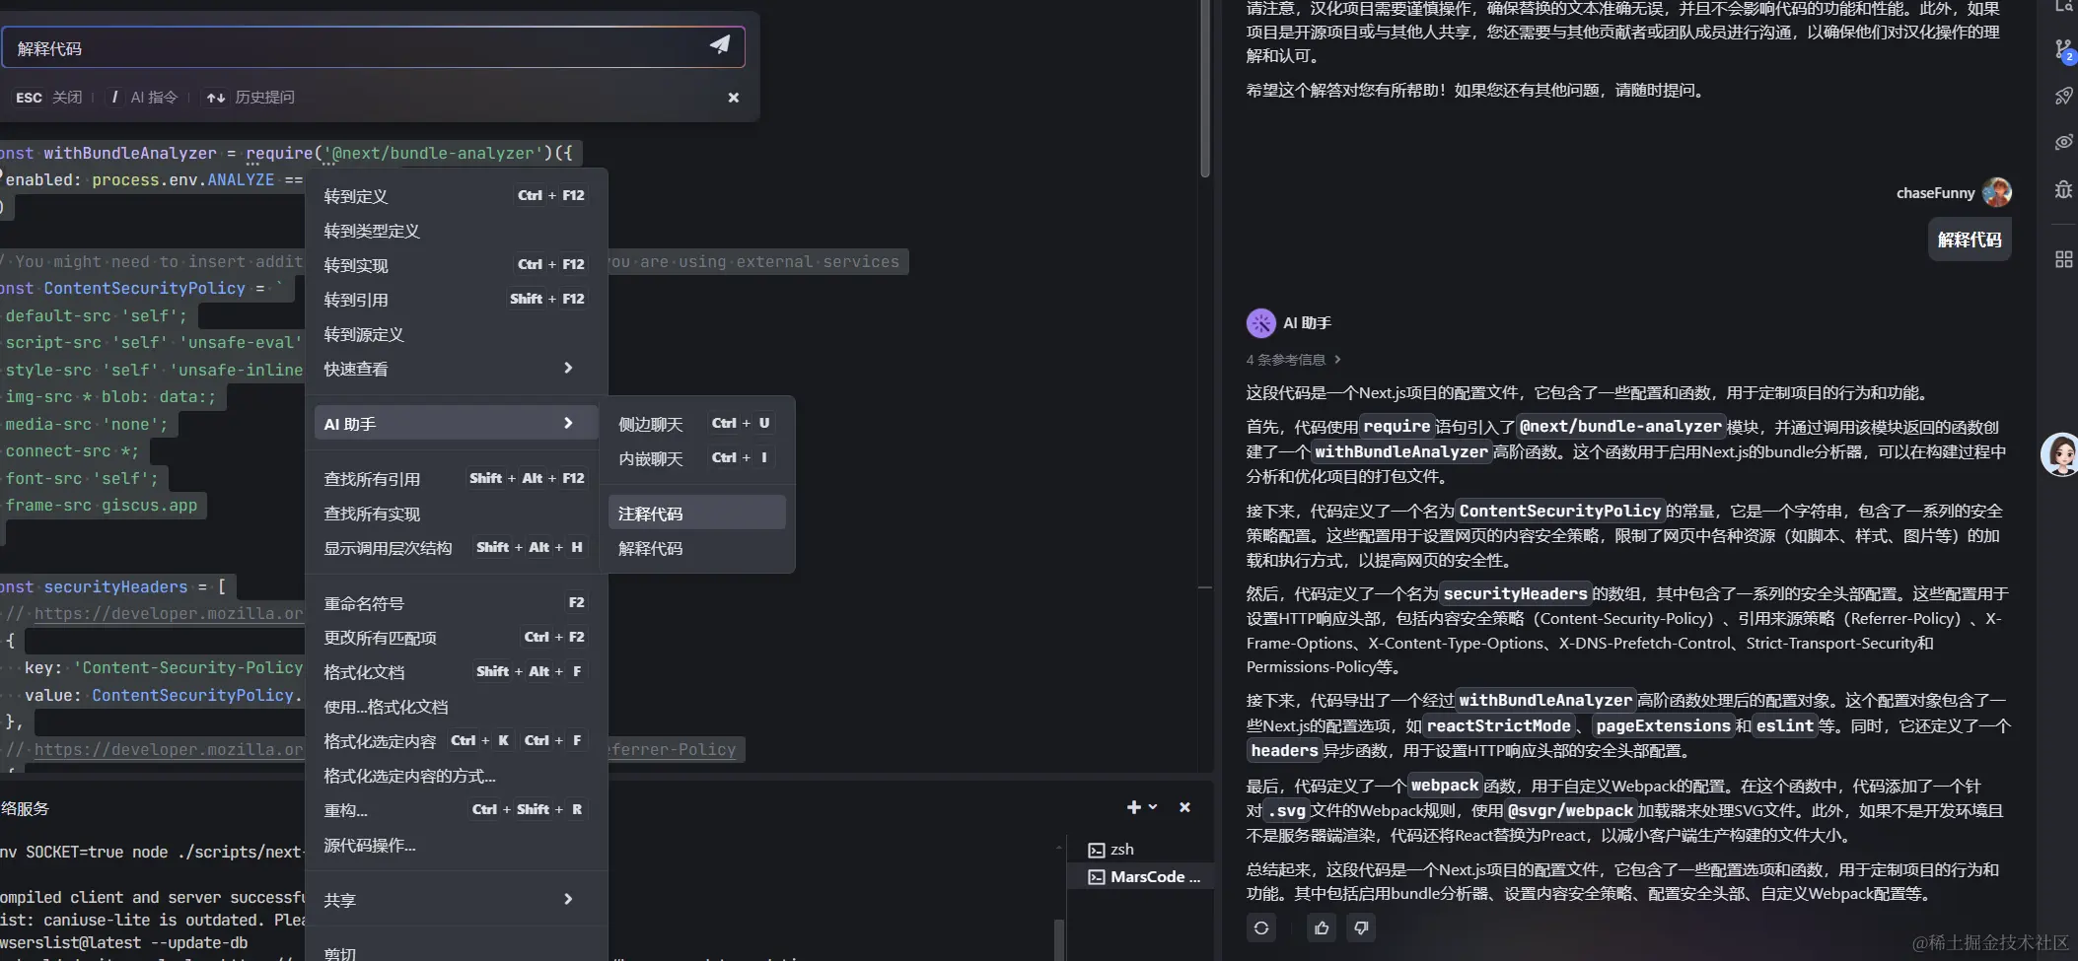This screenshot has width=2078, height=961.
Task: Close the terminal panel
Action: pyautogui.click(x=1184, y=807)
